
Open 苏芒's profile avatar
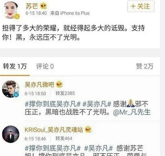tap(11, 10)
